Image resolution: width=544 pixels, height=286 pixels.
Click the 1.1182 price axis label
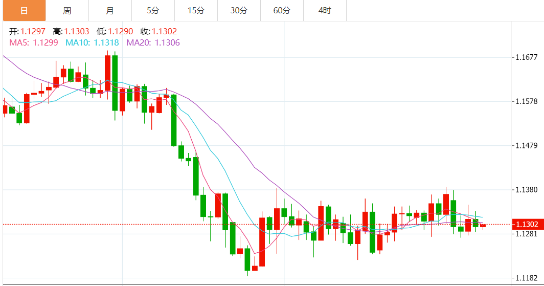(x=527, y=278)
